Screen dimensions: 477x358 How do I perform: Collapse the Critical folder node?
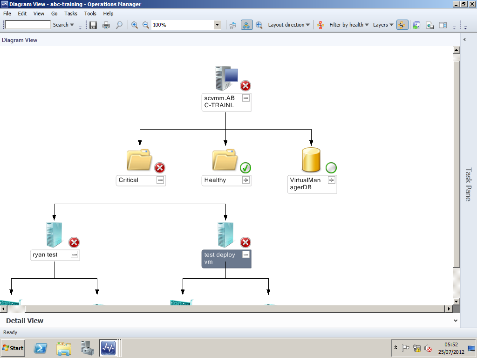coord(160,180)
